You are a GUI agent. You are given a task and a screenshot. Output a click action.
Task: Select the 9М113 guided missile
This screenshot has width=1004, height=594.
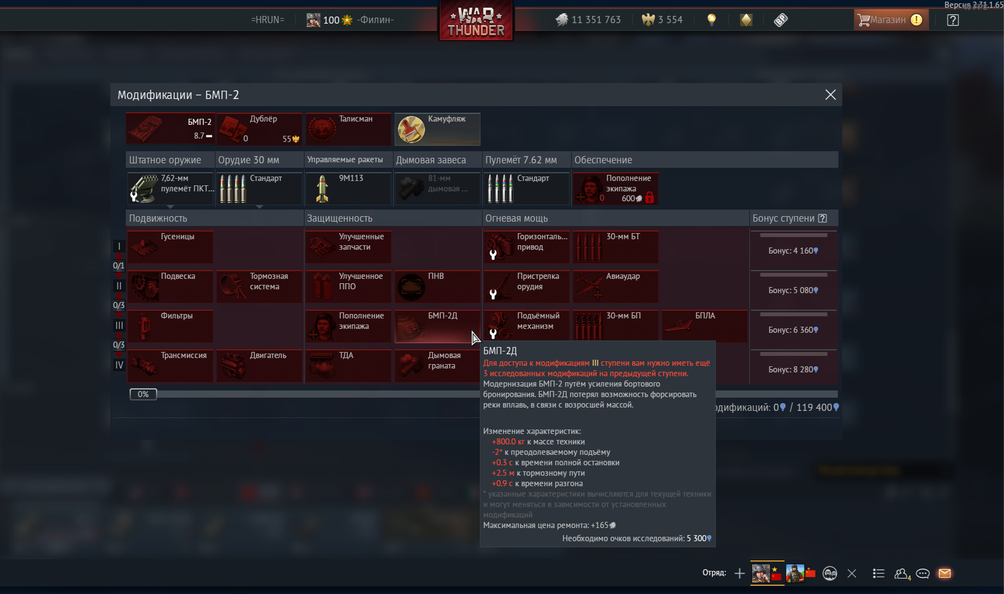coord(349,189)
